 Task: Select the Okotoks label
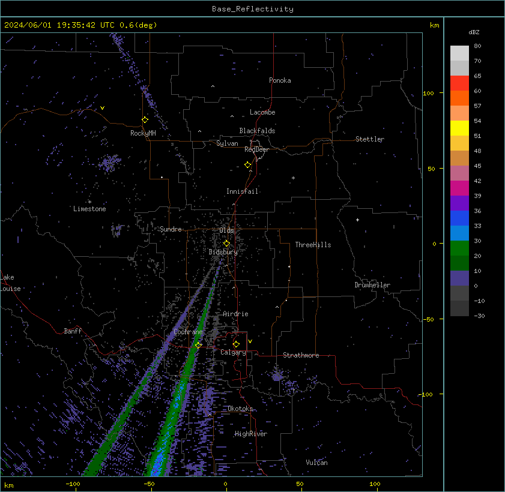(x=240, y=409)
